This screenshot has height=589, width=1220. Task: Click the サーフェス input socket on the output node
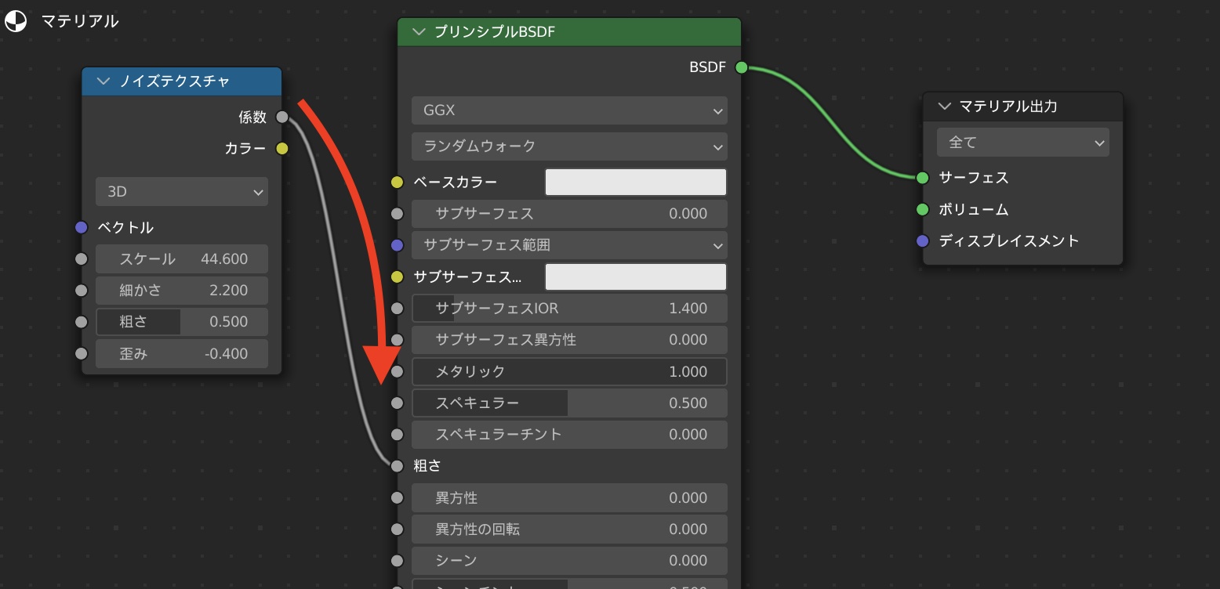coord(923,178)
